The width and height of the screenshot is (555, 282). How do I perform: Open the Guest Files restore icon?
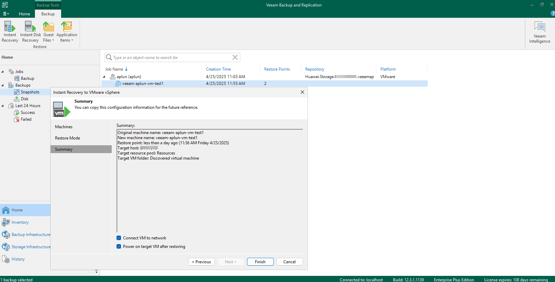click(49, 27)
